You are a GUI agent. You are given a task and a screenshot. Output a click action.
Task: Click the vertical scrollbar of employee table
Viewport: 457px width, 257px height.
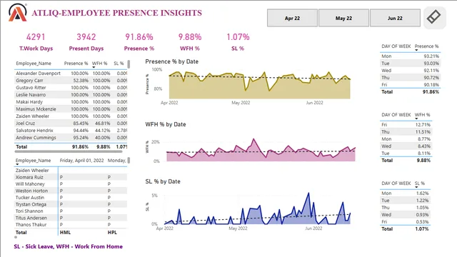(x=129, y=64)
